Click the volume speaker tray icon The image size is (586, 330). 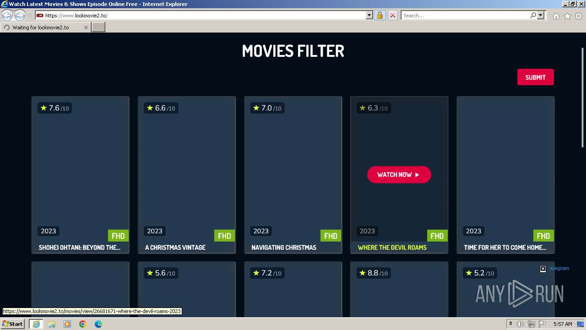click(x=521, y=324)
